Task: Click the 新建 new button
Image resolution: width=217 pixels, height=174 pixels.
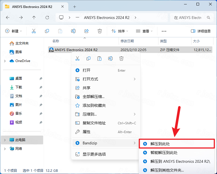Action: 13,31
